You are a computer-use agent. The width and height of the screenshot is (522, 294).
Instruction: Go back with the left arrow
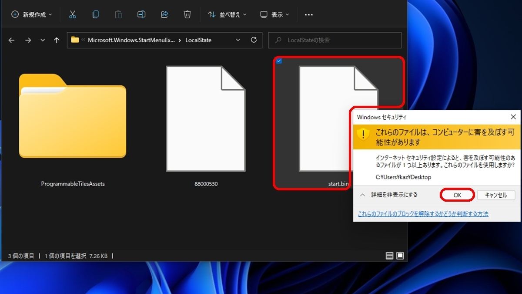tap(12, 40)
